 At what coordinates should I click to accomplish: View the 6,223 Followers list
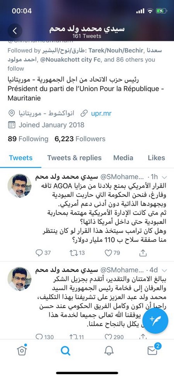(x=80, y=139)
